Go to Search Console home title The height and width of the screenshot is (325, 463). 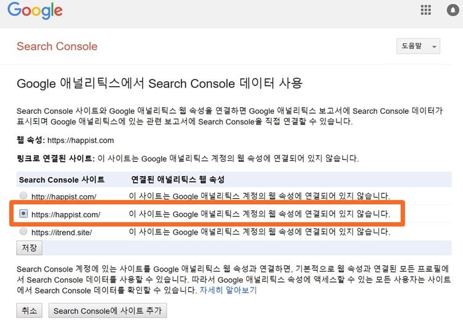click(57, 47)
